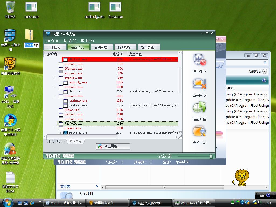
Task: Click the 智能升级 smart update icon
Action: (199, 108)
